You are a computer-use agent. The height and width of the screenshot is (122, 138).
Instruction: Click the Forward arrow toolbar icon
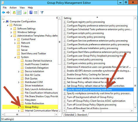click(x=8, y=13)
